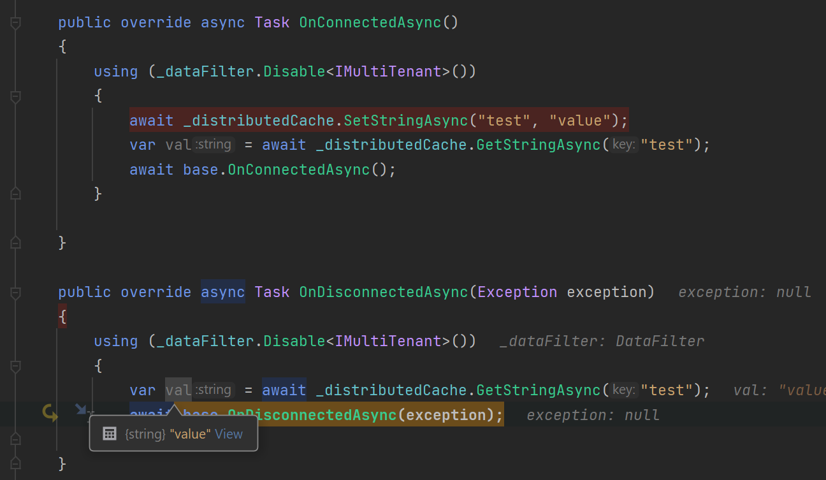Viewport: 826px width, 480px height.
Task: Open the View link in the value popup
Action: pyautogui.click(x=230, y=433)
